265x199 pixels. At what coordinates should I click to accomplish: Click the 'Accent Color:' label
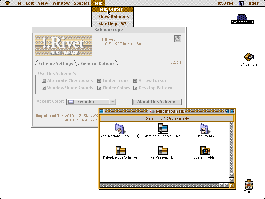pyautogui.click(x=51, y=101)
